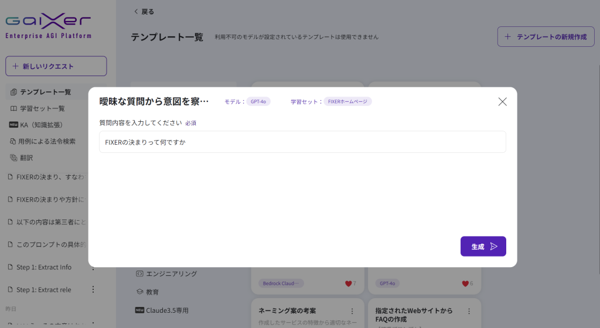600x328 pixels.
Task: Click テンプレートの新規作成 button
Action: coord(546,36)
